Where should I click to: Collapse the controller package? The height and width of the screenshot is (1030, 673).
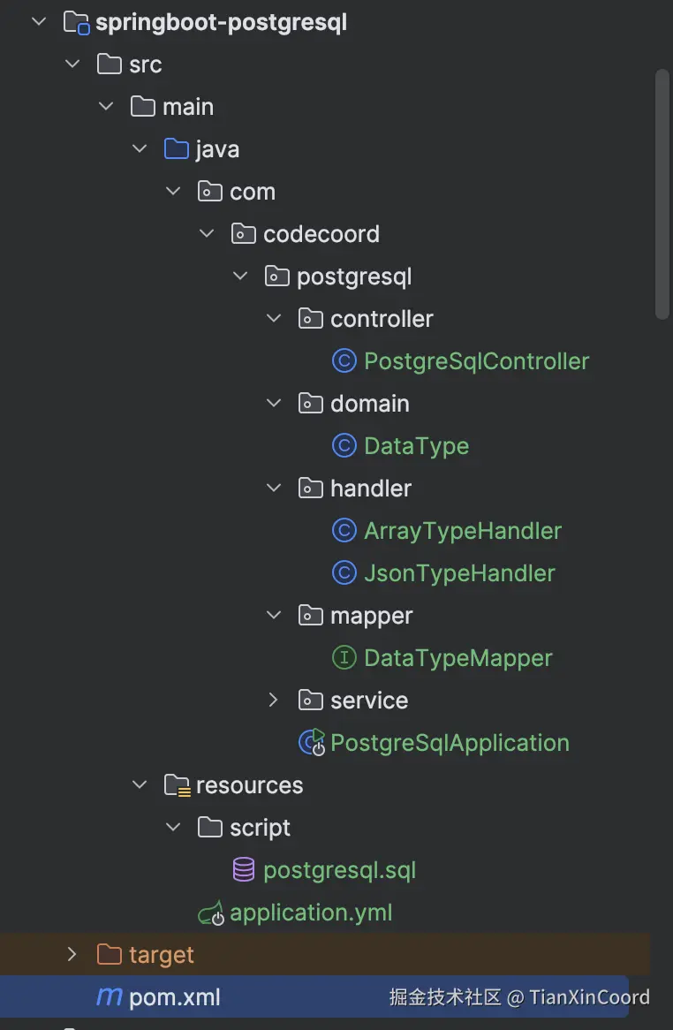[x=274, y=319]
